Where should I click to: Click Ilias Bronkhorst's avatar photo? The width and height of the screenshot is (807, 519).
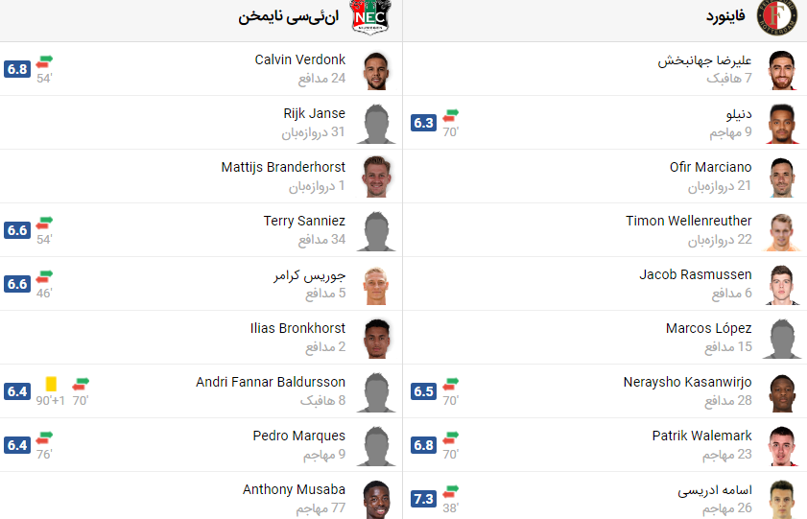point(376,339)
